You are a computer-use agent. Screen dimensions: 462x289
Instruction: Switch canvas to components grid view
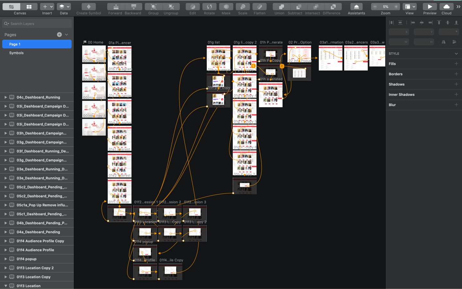[29, 7]
